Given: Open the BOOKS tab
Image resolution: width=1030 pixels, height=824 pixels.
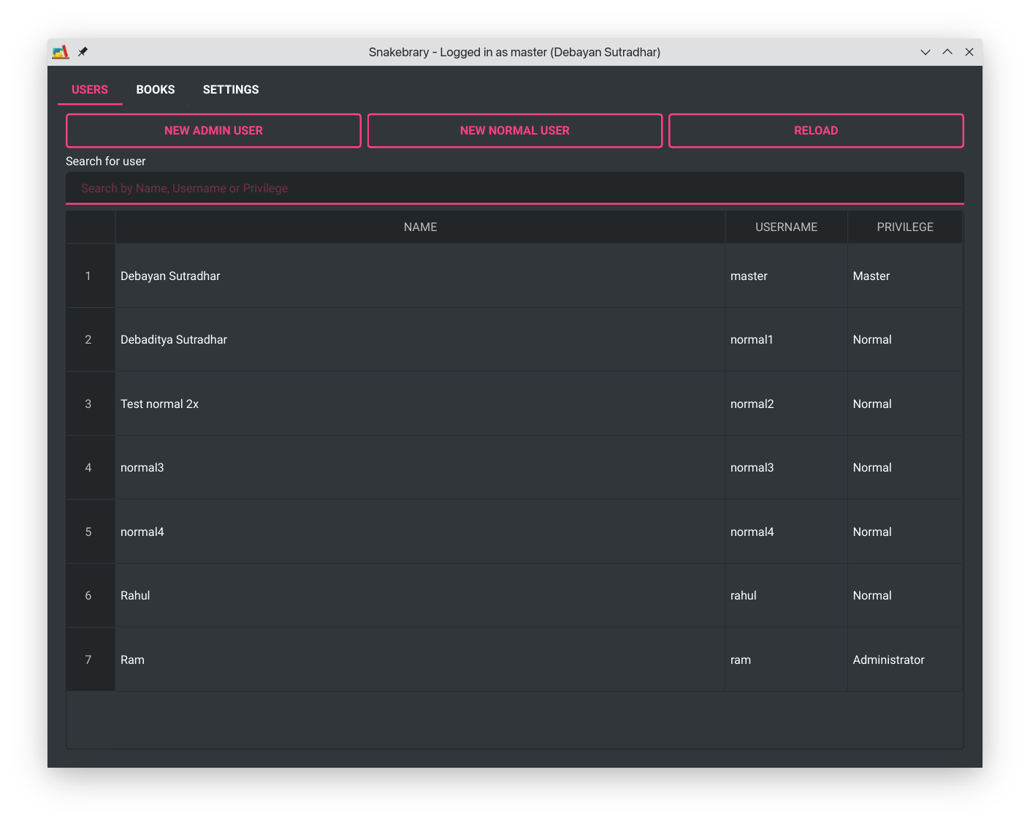Looking at the screenshot, I should tap(156, 89).
